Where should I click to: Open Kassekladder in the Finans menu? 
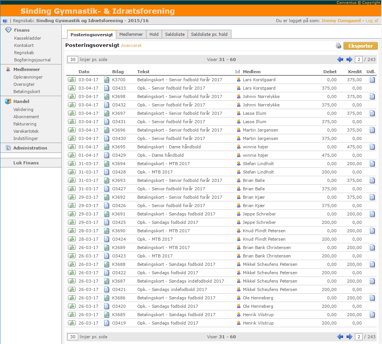pyautogui.click(x=27, y=38)
